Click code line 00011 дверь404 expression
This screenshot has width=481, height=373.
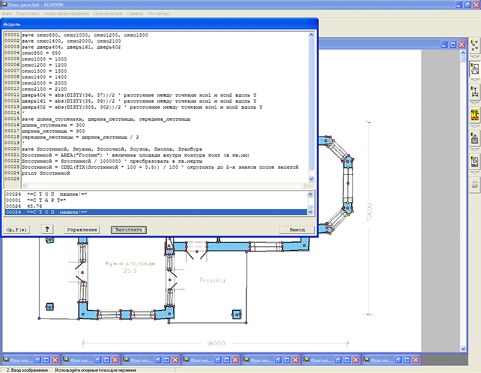(139, 95)
